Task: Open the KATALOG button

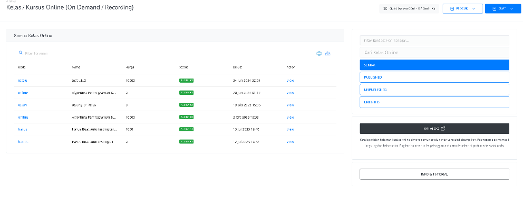Action: (434, 129)
